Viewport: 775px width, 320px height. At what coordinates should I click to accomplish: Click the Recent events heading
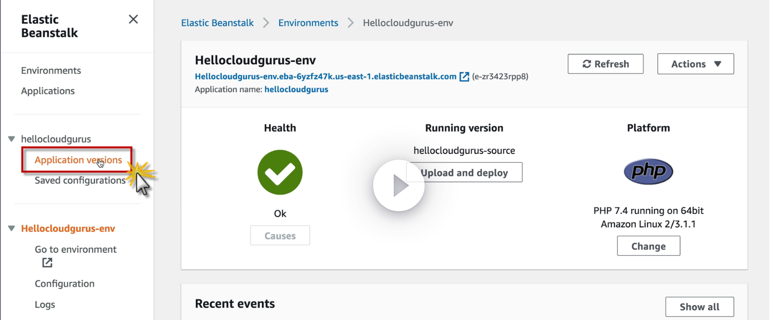click(235, 303)
